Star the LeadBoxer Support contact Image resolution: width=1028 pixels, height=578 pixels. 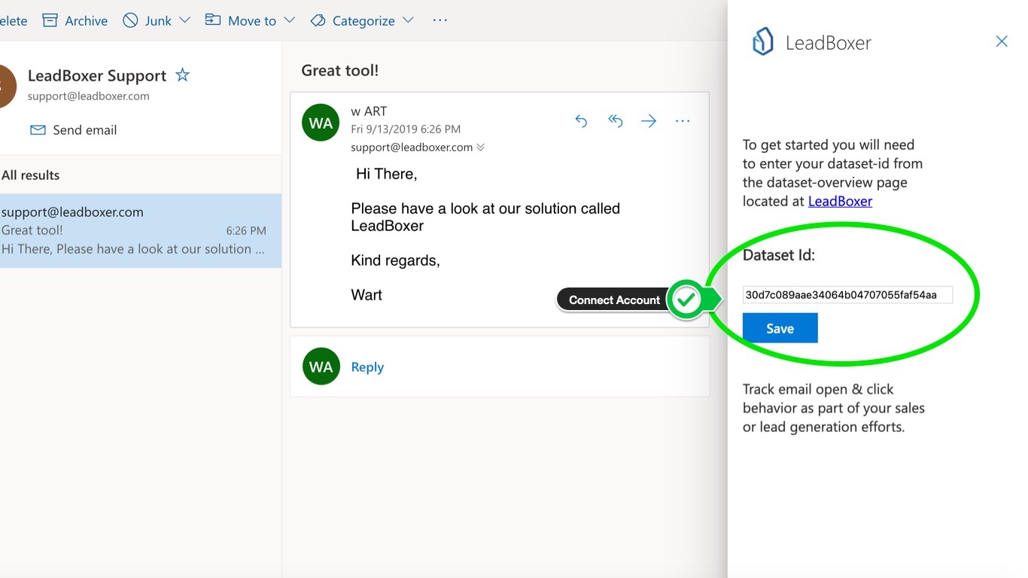pyautogui.click(x=182, y=75)
